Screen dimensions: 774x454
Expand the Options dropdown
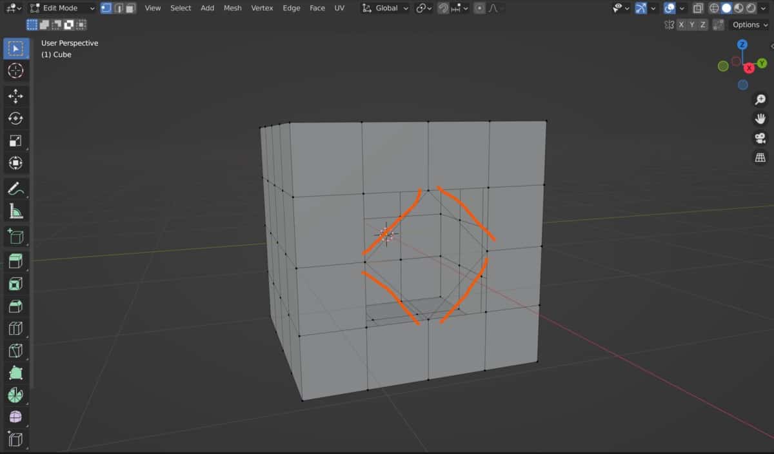coord(749,25)
